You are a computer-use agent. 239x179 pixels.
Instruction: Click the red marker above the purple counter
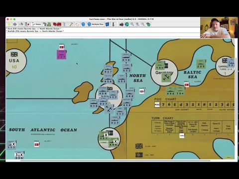coord(62,47)
